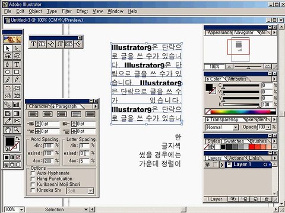Expand Layer 1 disclosure triangle
This screenshot has width=285, height=213.
point(222,164)
